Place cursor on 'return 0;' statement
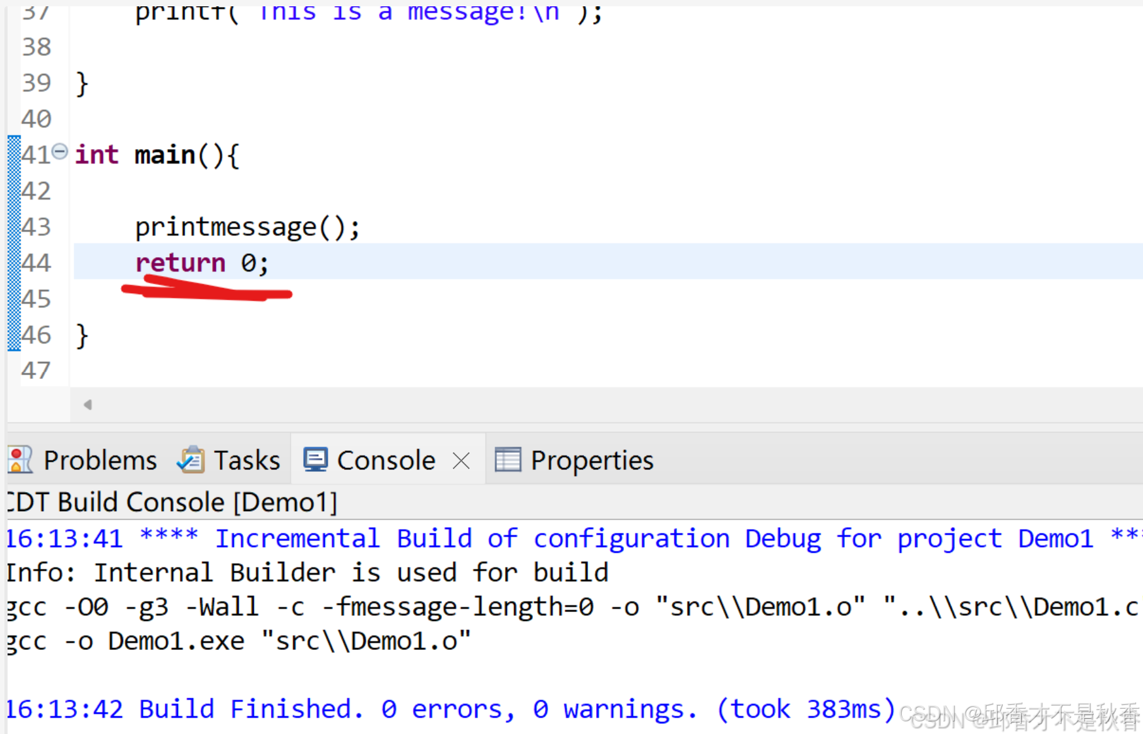 pyautogui.click(x=202, y=262)
